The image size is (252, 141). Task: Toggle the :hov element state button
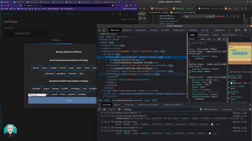[x=202, y=39]
